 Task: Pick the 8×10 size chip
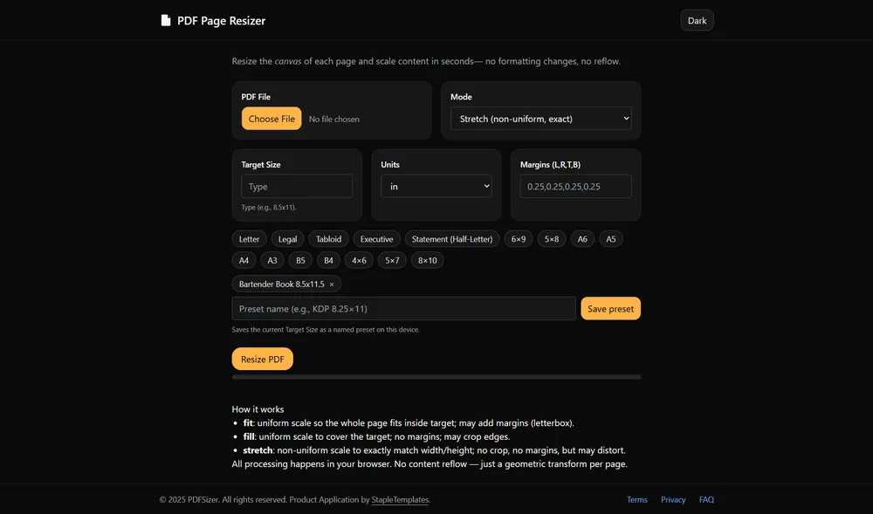[x=427, y=260]
